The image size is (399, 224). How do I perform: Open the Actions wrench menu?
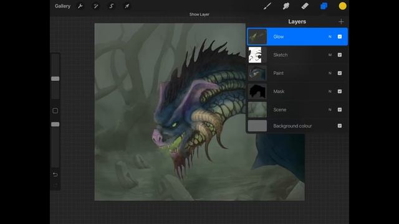click(80, 6)
